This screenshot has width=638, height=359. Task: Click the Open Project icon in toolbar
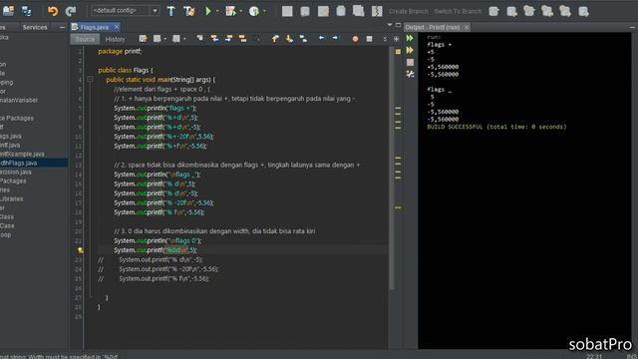pos(8,11)
